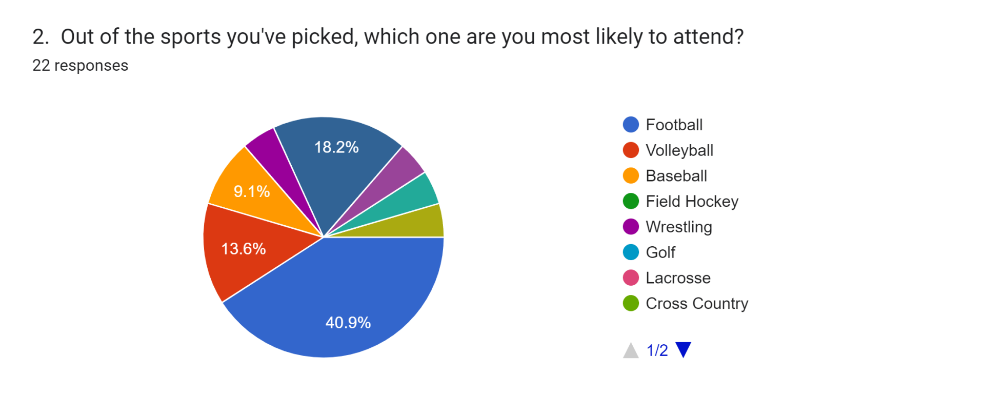Click the 1/2 legend page indicator

pos(657,350)
